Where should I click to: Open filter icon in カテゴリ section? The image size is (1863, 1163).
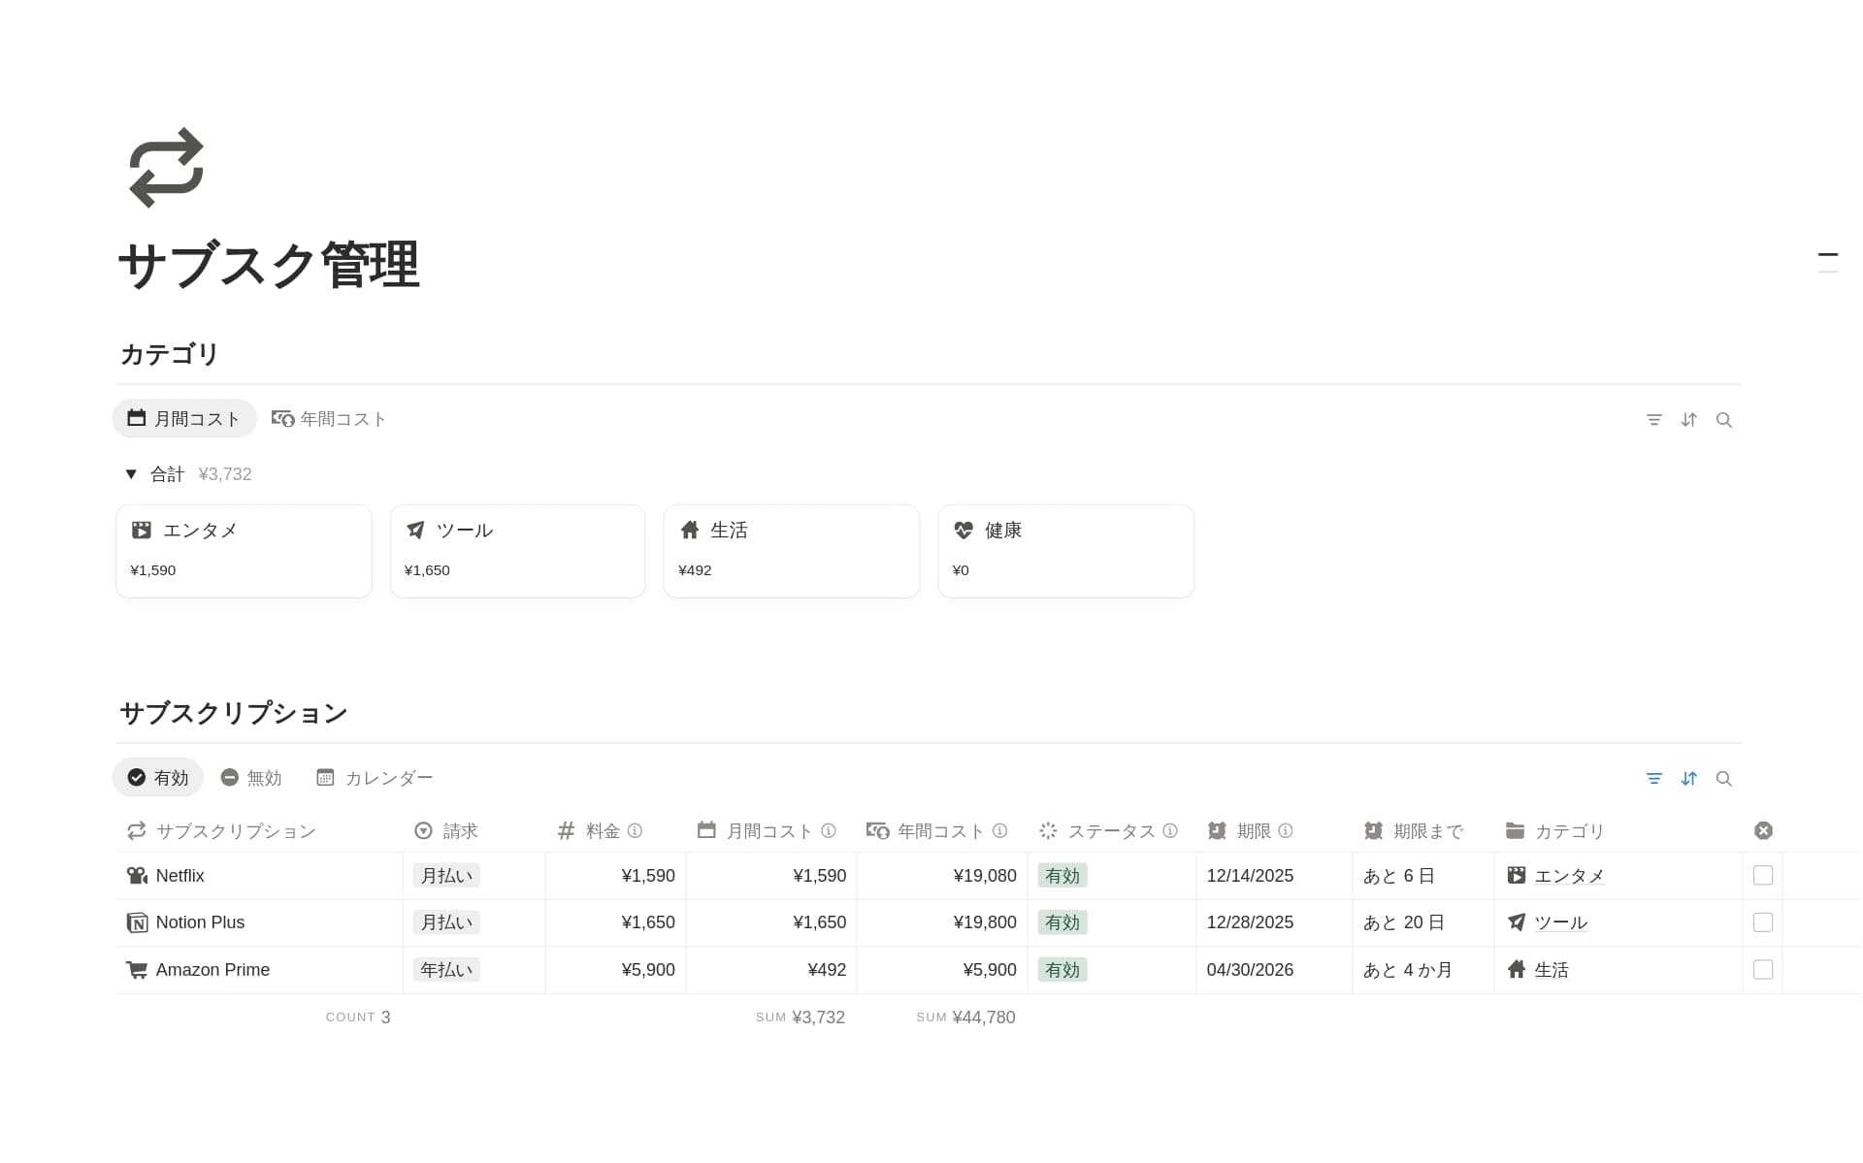(x=1653, y=420)
